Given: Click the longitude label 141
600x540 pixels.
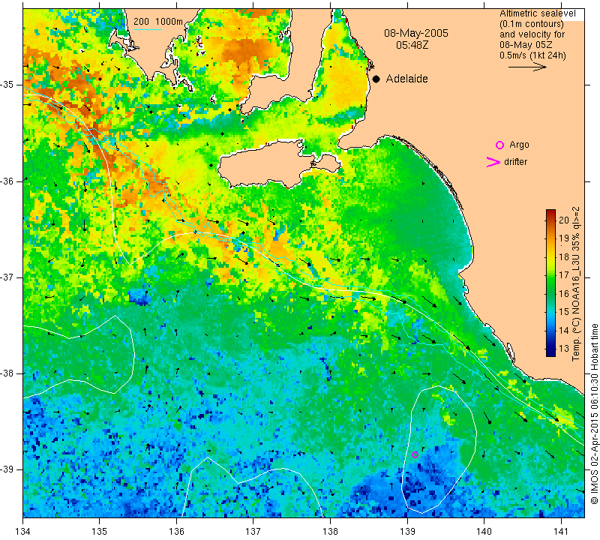Looking at the screenshot, I should (x=561, y=532).
